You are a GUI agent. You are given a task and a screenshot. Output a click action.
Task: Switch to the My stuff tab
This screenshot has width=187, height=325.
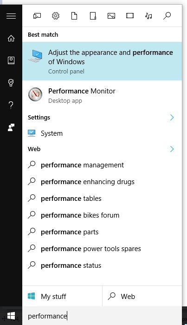point(62,296)
